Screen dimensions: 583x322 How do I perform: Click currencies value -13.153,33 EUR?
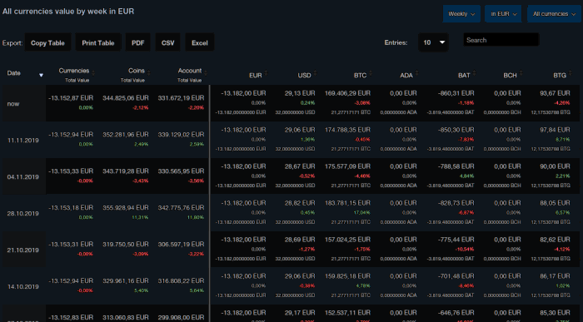(x=71, y=171)
